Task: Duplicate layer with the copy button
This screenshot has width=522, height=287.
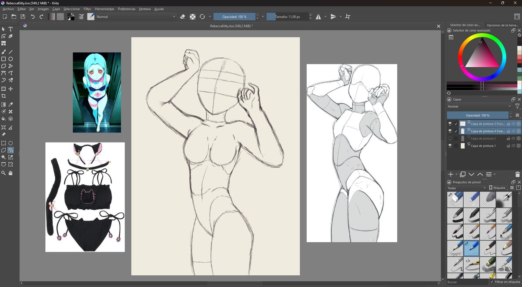Action: (463, 174)
